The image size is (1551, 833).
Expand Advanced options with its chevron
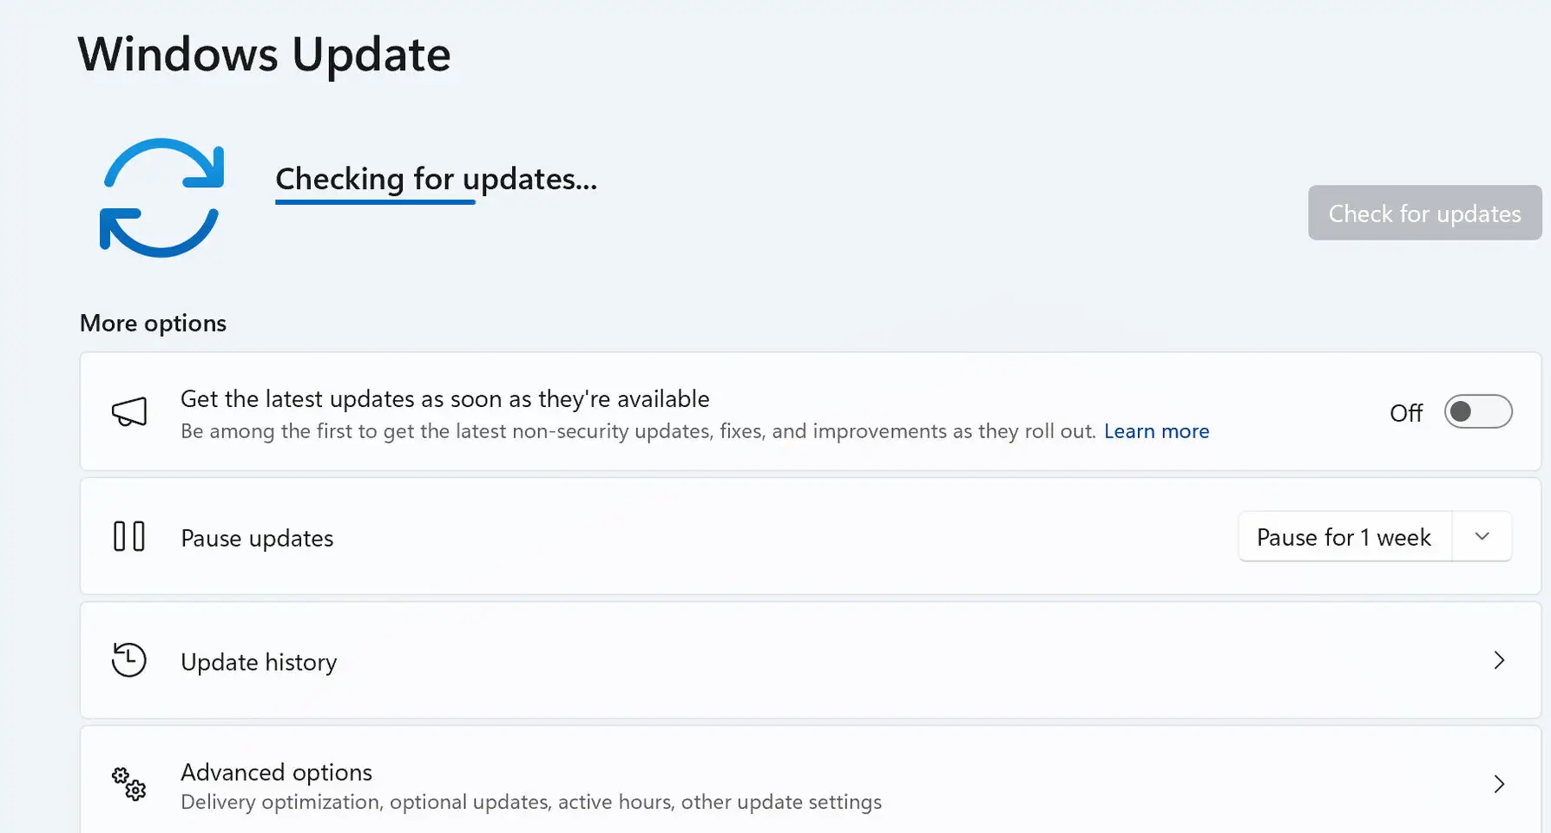[1499, 784]
